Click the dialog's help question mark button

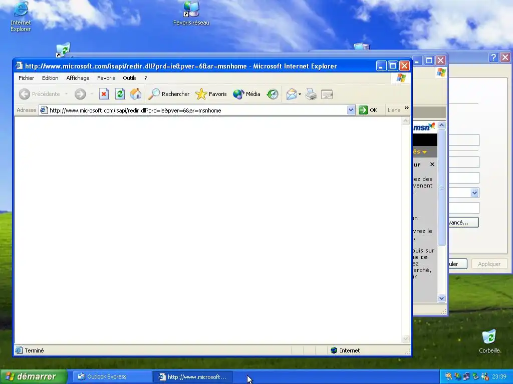[493, 57]
